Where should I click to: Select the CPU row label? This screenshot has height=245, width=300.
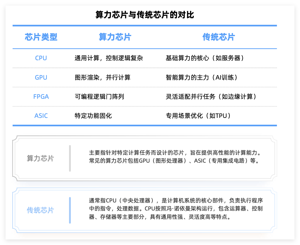(x=41, y=58)
